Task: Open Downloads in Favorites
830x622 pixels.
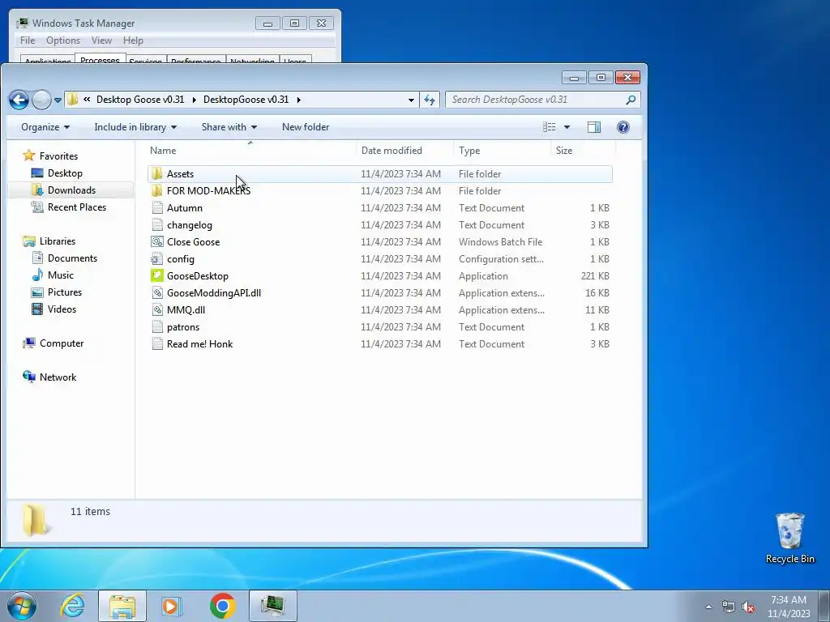Action: pyautogui.click(x=71, y=190)
